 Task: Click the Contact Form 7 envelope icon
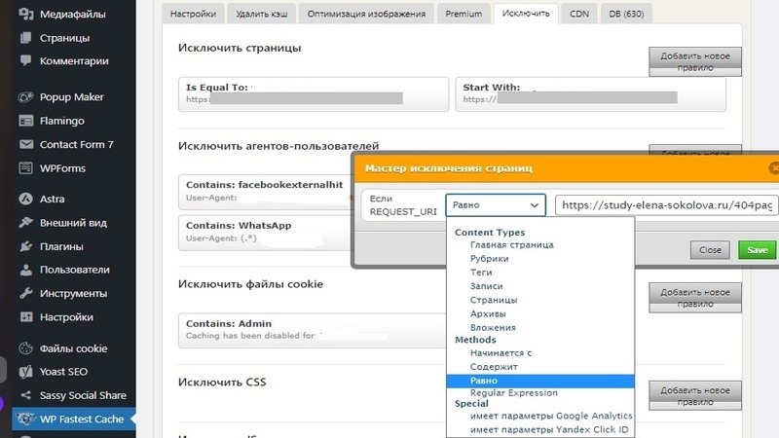(x=26, y=144)
